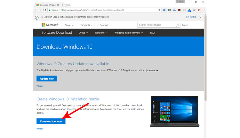Image resolution: width=240 pixels, height=138 pixels.
Task: Expand the Windows Insider Preview dropdown
Action: tap(129, 33)
